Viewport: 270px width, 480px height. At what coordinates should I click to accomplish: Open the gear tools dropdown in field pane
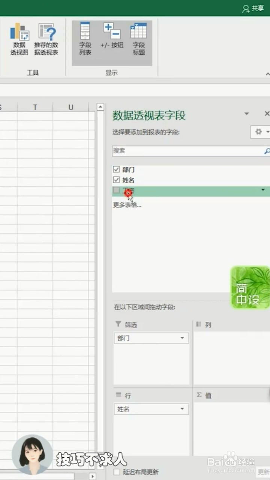coord(261,132)
